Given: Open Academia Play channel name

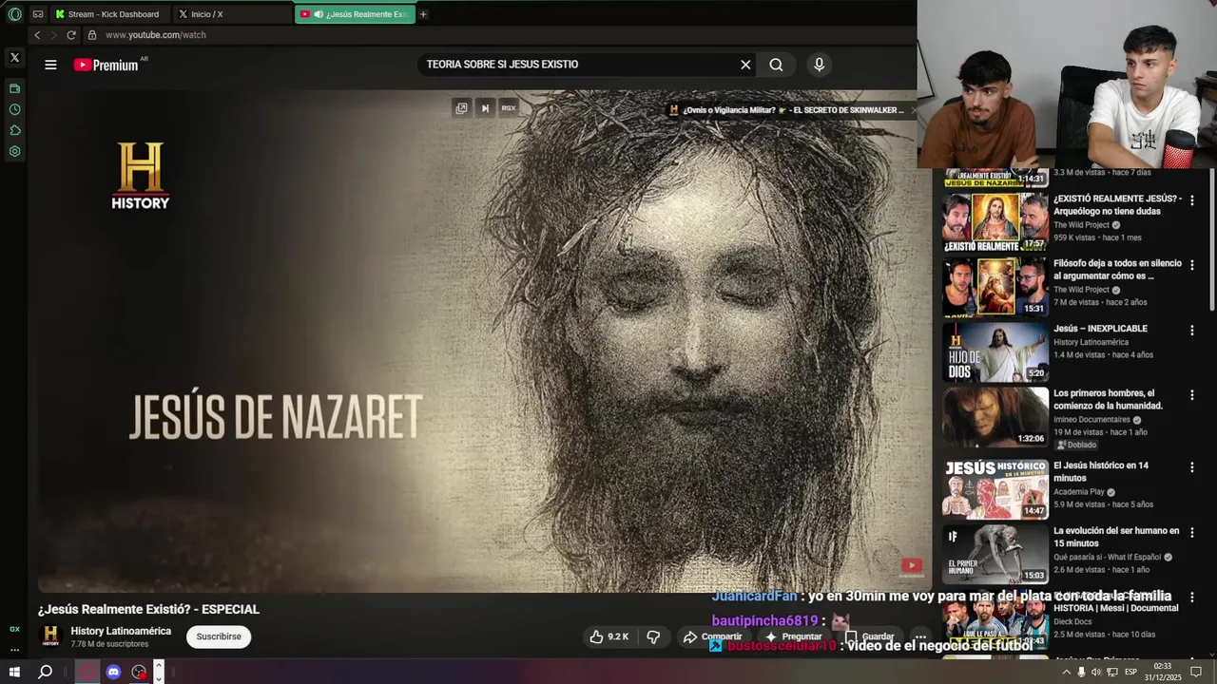Looking at the screenshot, I should click(x=1079, y=492).
